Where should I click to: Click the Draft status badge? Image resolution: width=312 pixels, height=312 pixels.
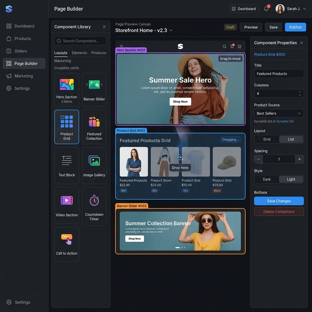tap(230, 27)
